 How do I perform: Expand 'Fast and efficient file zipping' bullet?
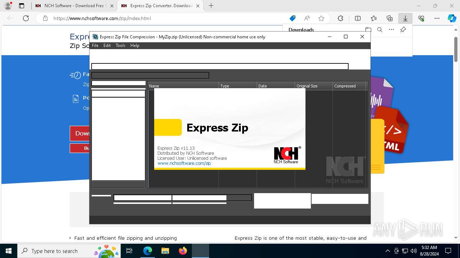(x=70, y=238)
